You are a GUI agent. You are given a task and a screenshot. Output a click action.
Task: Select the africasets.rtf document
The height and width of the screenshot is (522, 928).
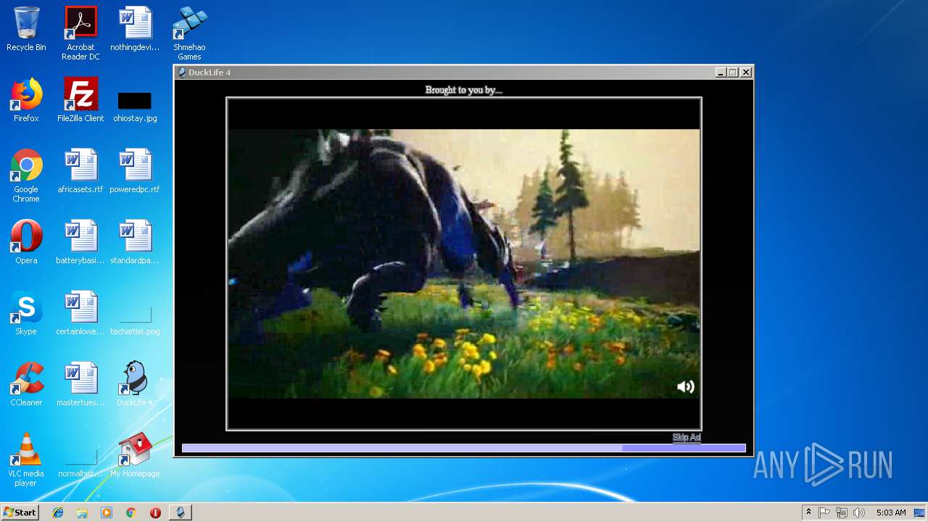point(80,171)
